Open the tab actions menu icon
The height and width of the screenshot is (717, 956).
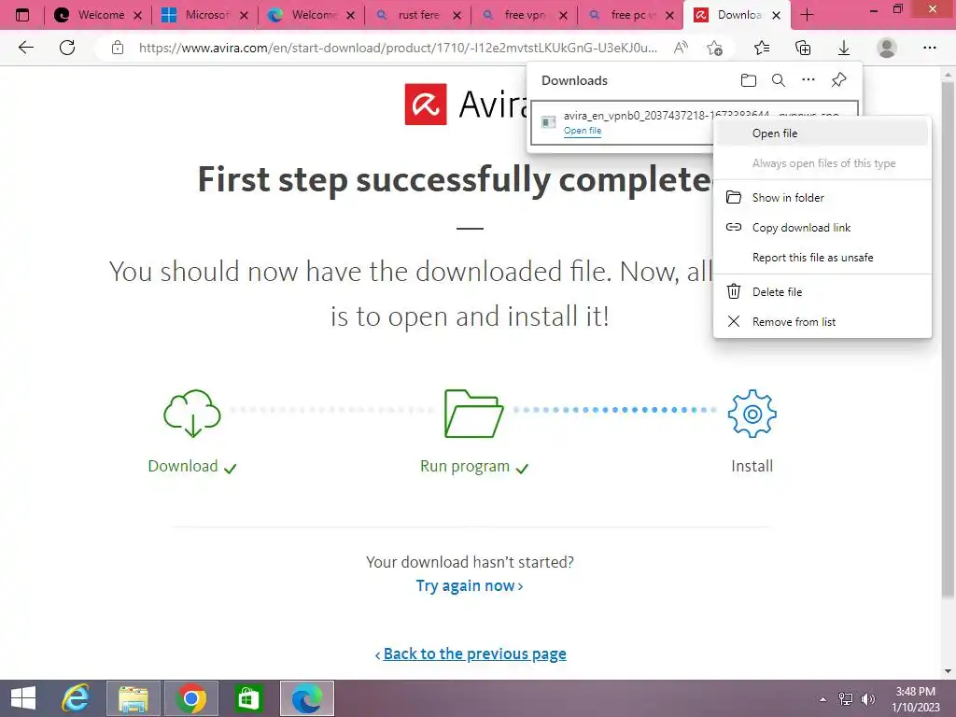pos(22,15)
